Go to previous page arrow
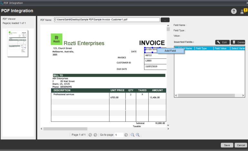Image resolution: width=248 pixels, height=151 pixels. pos(90,135)
